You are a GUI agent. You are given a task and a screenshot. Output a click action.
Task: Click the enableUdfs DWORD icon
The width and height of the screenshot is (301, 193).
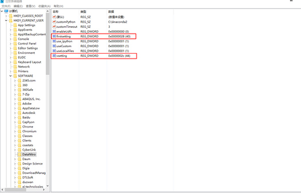54,31
